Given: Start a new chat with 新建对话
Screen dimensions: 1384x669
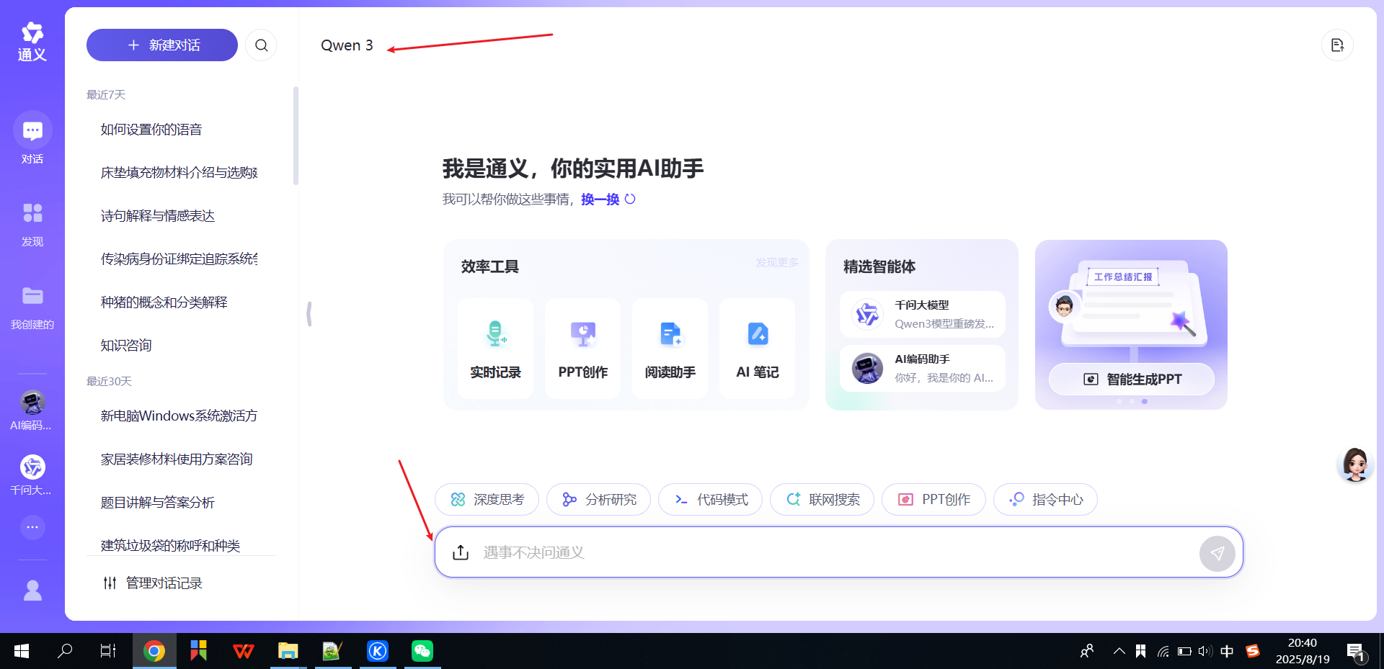Looking at the screenshot, I should 162,45.
